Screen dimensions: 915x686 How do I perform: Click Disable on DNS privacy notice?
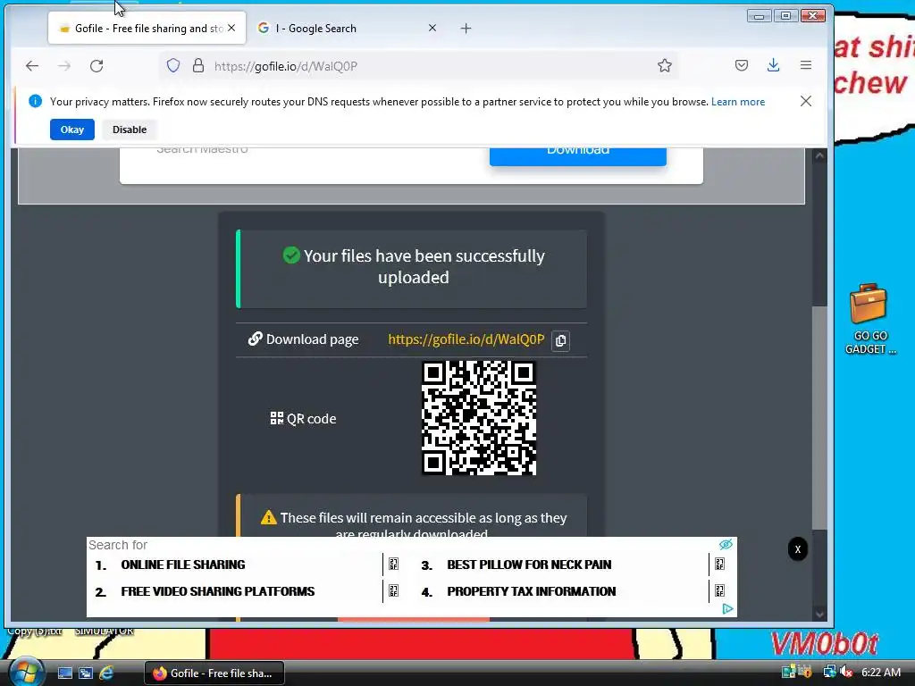pyautogui.click(x=130, y=130)
